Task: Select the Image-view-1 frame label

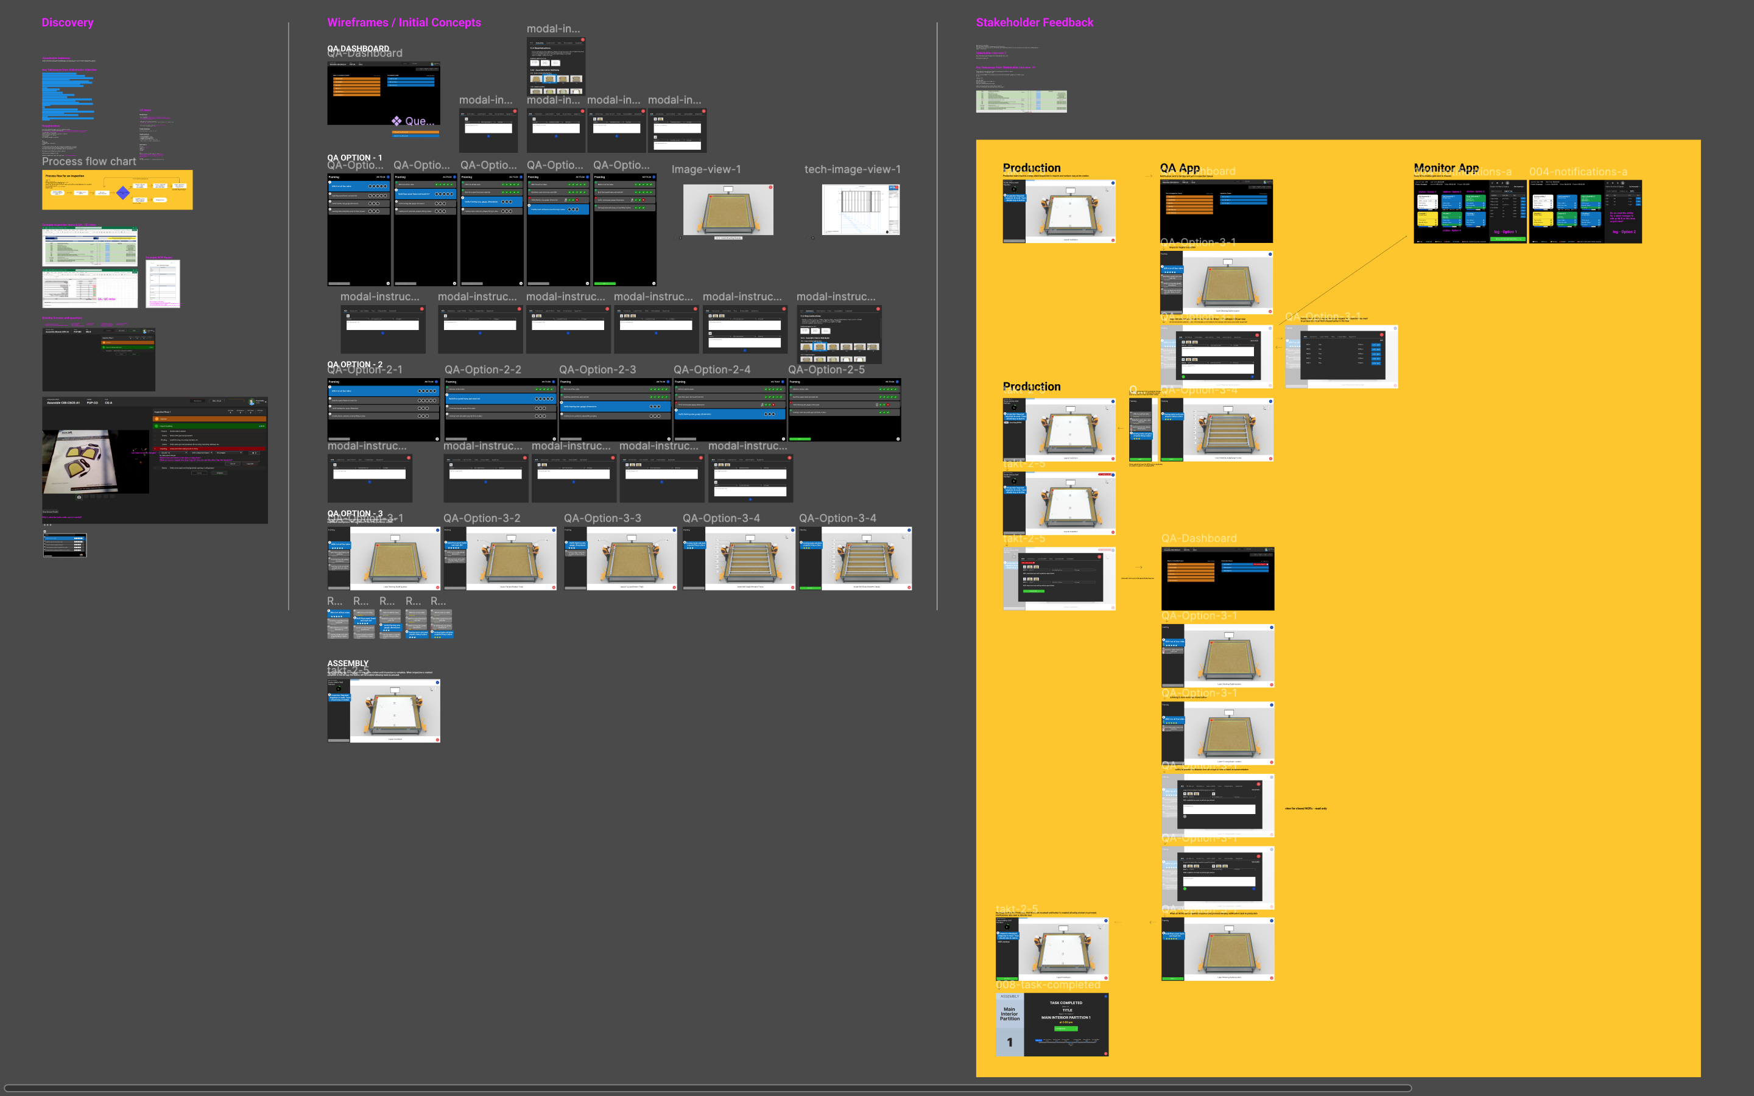Action: 706,170
